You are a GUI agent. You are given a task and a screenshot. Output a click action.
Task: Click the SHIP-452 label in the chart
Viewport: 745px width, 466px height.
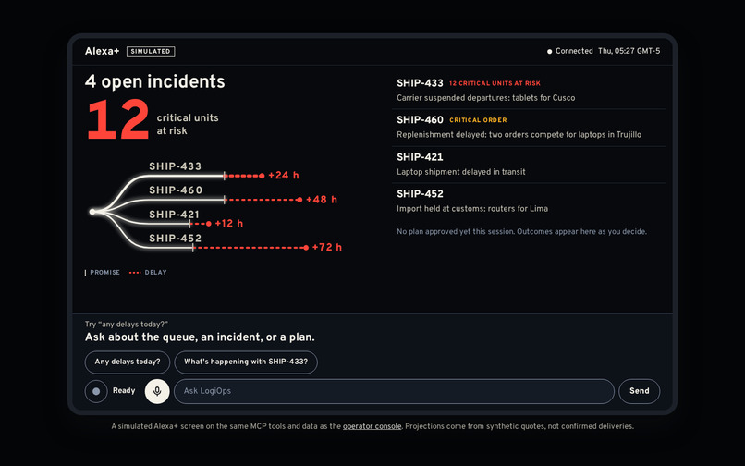tap(176, 239)
